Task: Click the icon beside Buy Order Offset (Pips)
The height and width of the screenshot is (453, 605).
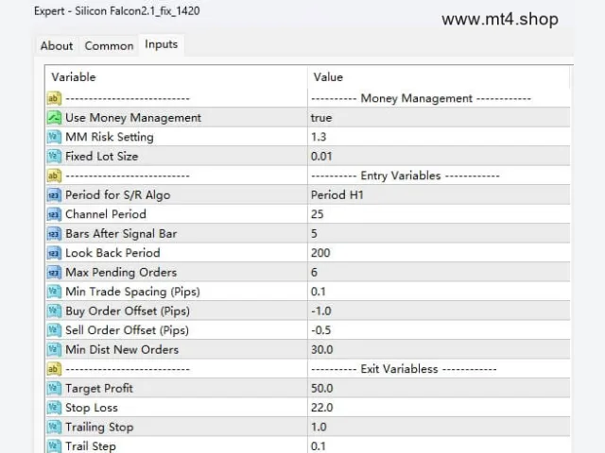Action: coord(54,310)
